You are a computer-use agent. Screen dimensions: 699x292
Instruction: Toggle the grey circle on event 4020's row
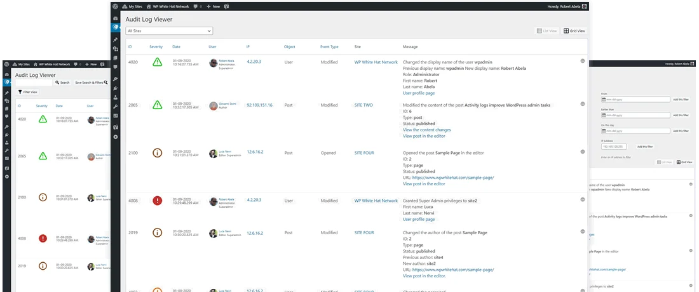583,61
